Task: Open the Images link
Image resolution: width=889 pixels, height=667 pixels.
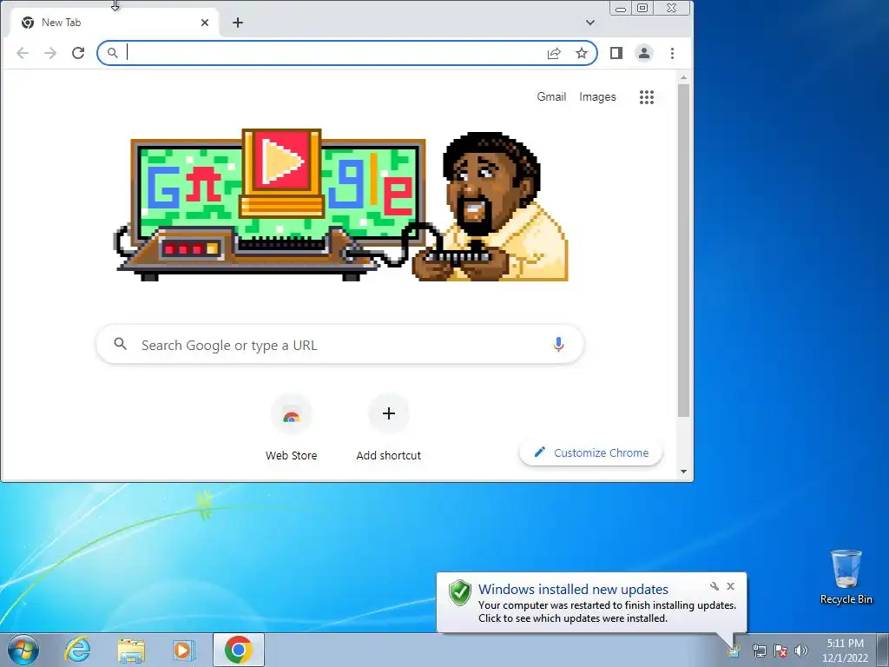Action: coord(597,97)
